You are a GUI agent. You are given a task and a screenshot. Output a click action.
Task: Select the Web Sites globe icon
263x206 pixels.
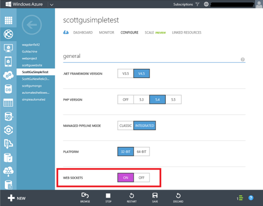tap(8, 34)
